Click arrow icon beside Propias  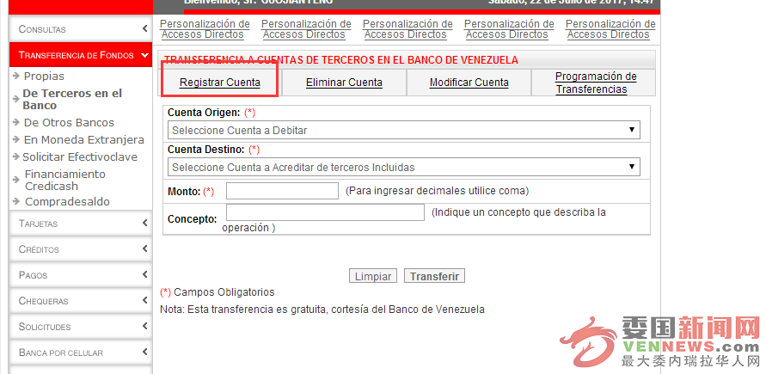point(16,77)
